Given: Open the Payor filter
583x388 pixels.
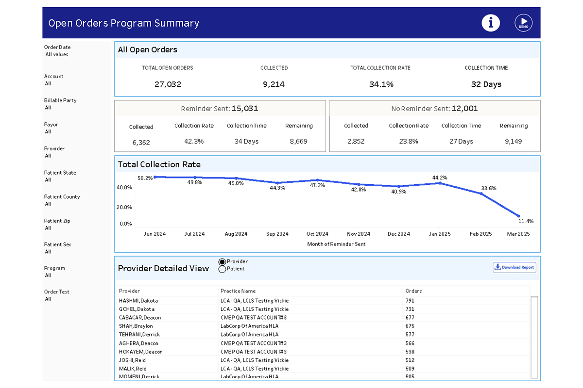Looking at the screenshot, I should coord(51,127).
